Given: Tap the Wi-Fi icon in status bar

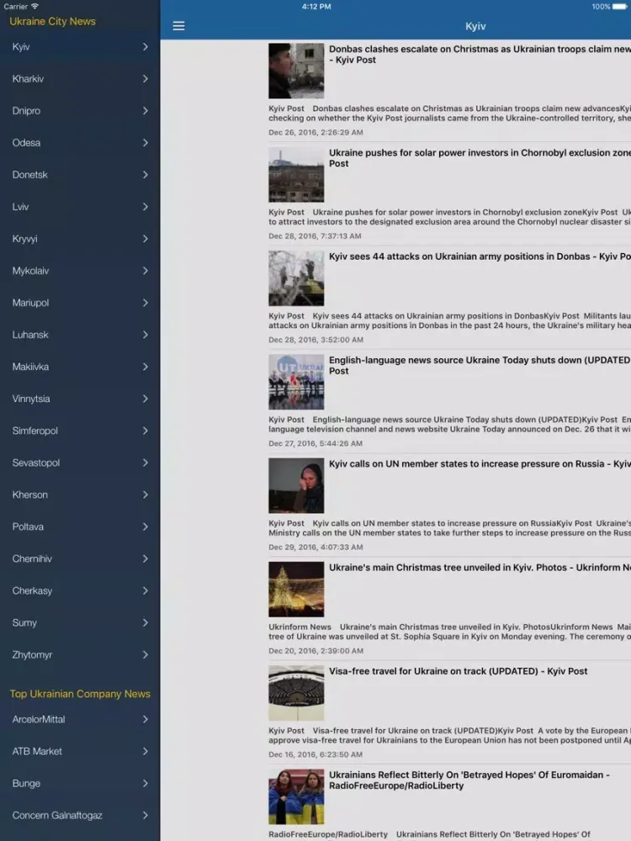Looking at the screenshot, I should point(34,7).
